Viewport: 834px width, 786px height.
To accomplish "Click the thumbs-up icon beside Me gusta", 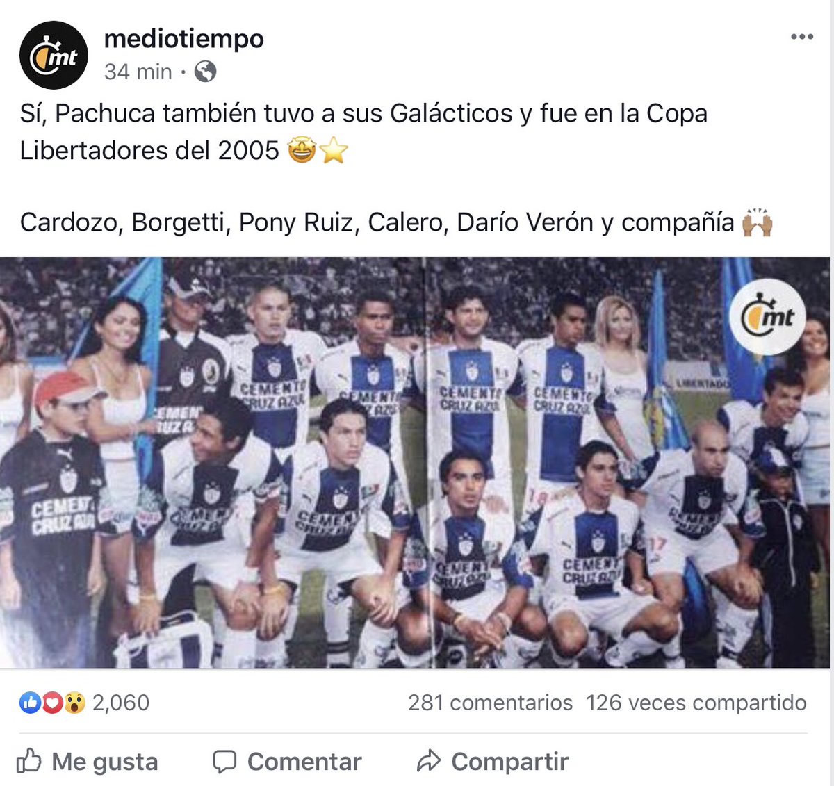I will (29, 761).
